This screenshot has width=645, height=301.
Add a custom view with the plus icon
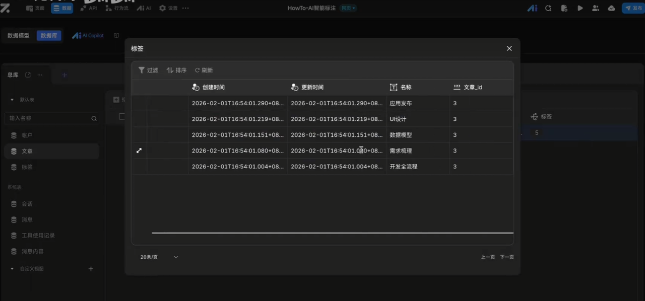click(x=91, y=269)
